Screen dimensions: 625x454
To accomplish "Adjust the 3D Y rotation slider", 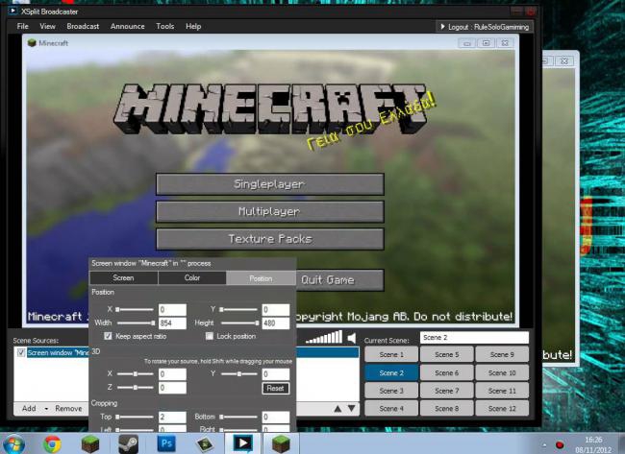I will point(238,374).
